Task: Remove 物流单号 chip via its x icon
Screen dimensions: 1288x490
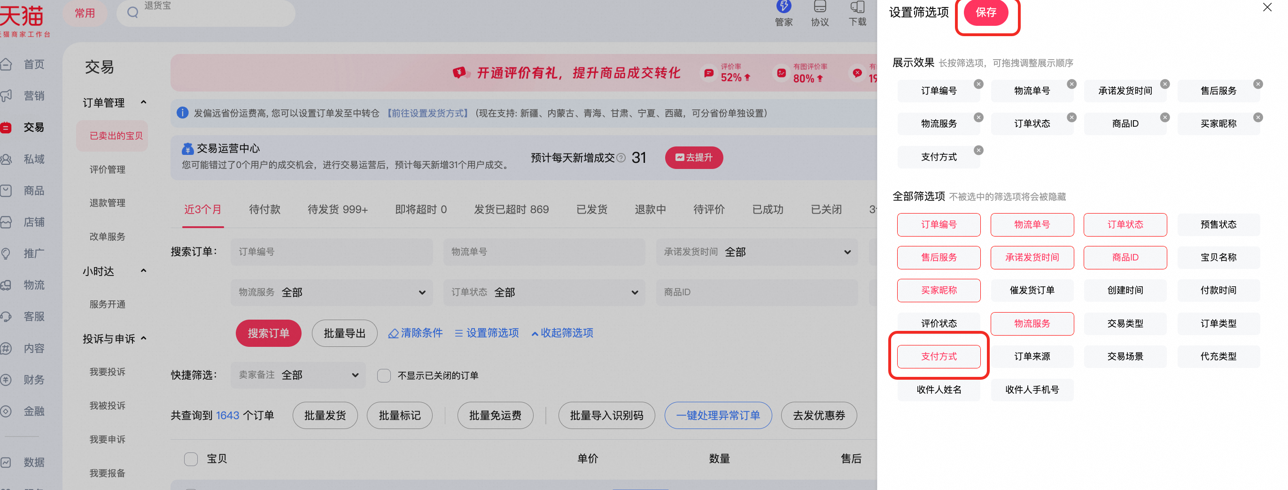Action: (1071, 84)
